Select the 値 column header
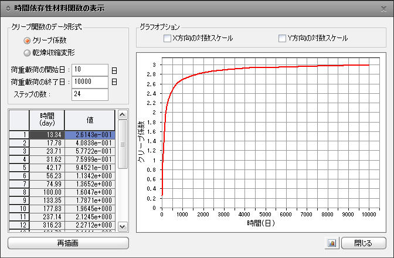Screen dimensions: 394x258 pos(90,119)
